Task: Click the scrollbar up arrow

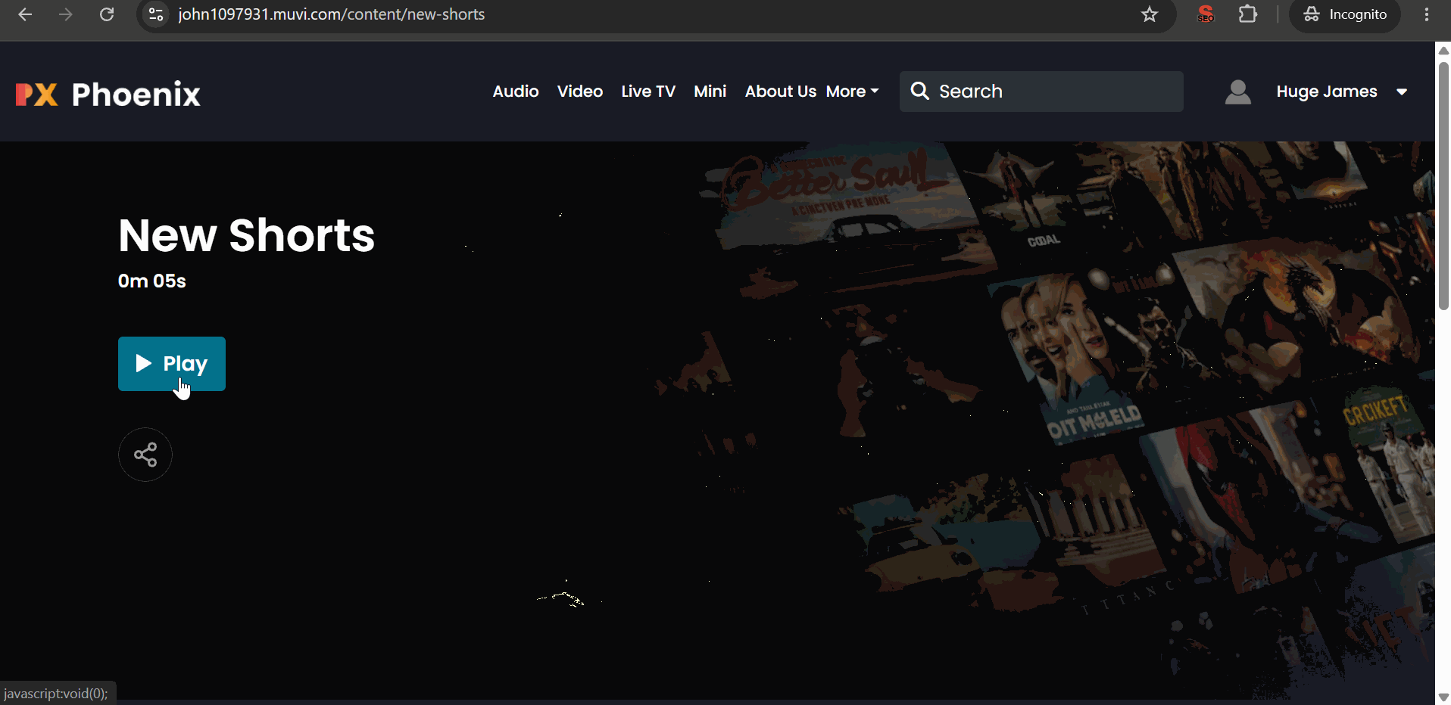Action: coord(1443,50)
